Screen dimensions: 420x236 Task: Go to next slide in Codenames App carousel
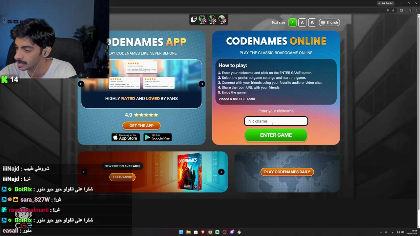pyautogui.click(x=202, y=84)
